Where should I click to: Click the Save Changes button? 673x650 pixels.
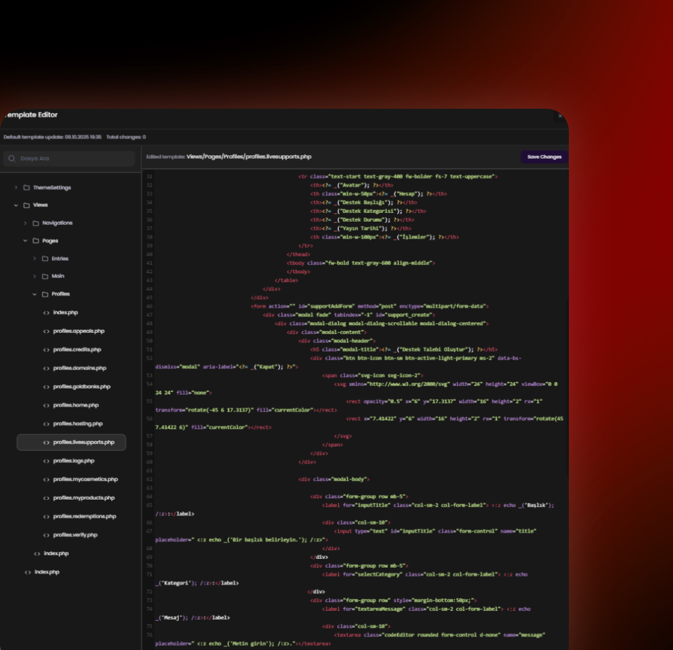coord(543,157)
